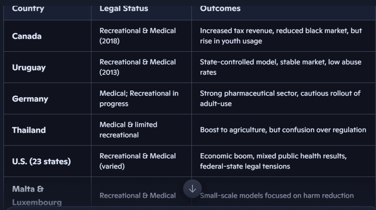
Task: Select the Thailand country cell
Action: click(x=29, y=130)
